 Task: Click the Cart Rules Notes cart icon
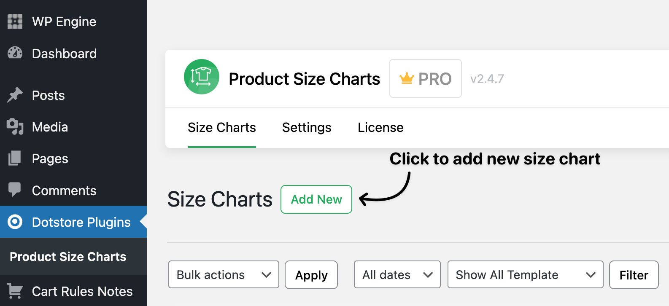coord(15,290)
